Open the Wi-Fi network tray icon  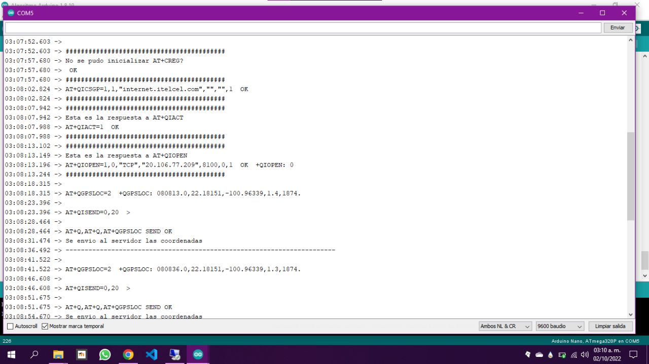pos(574,354)
